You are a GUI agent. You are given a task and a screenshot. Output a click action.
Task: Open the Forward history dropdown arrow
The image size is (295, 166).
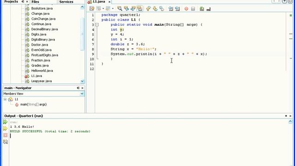pos(112,9)
